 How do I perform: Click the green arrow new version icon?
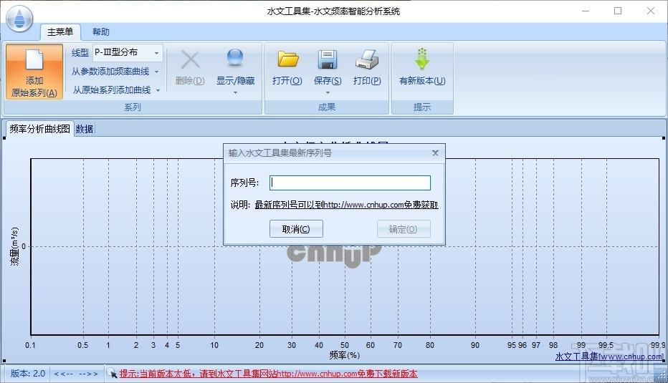click(x=421, y=59)
